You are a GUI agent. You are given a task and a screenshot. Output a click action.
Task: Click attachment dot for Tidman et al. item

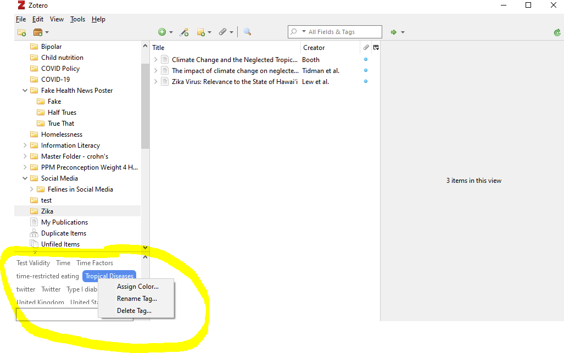[x=366, y=70]
